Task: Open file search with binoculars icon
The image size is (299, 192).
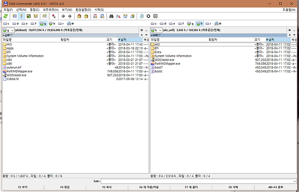Action: coord(111,16)
